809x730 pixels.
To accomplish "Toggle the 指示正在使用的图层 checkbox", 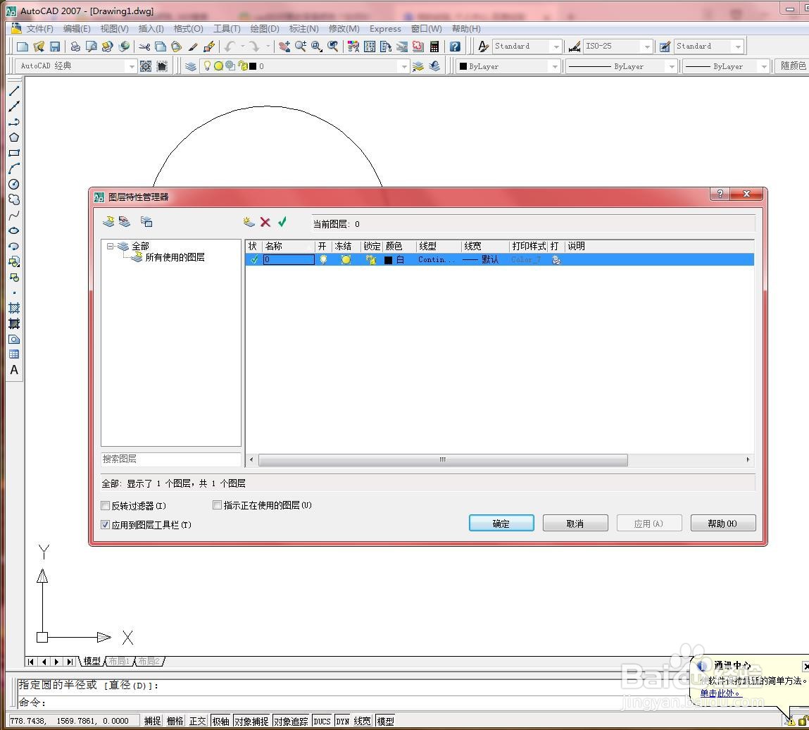I will (x=218, y=505).
